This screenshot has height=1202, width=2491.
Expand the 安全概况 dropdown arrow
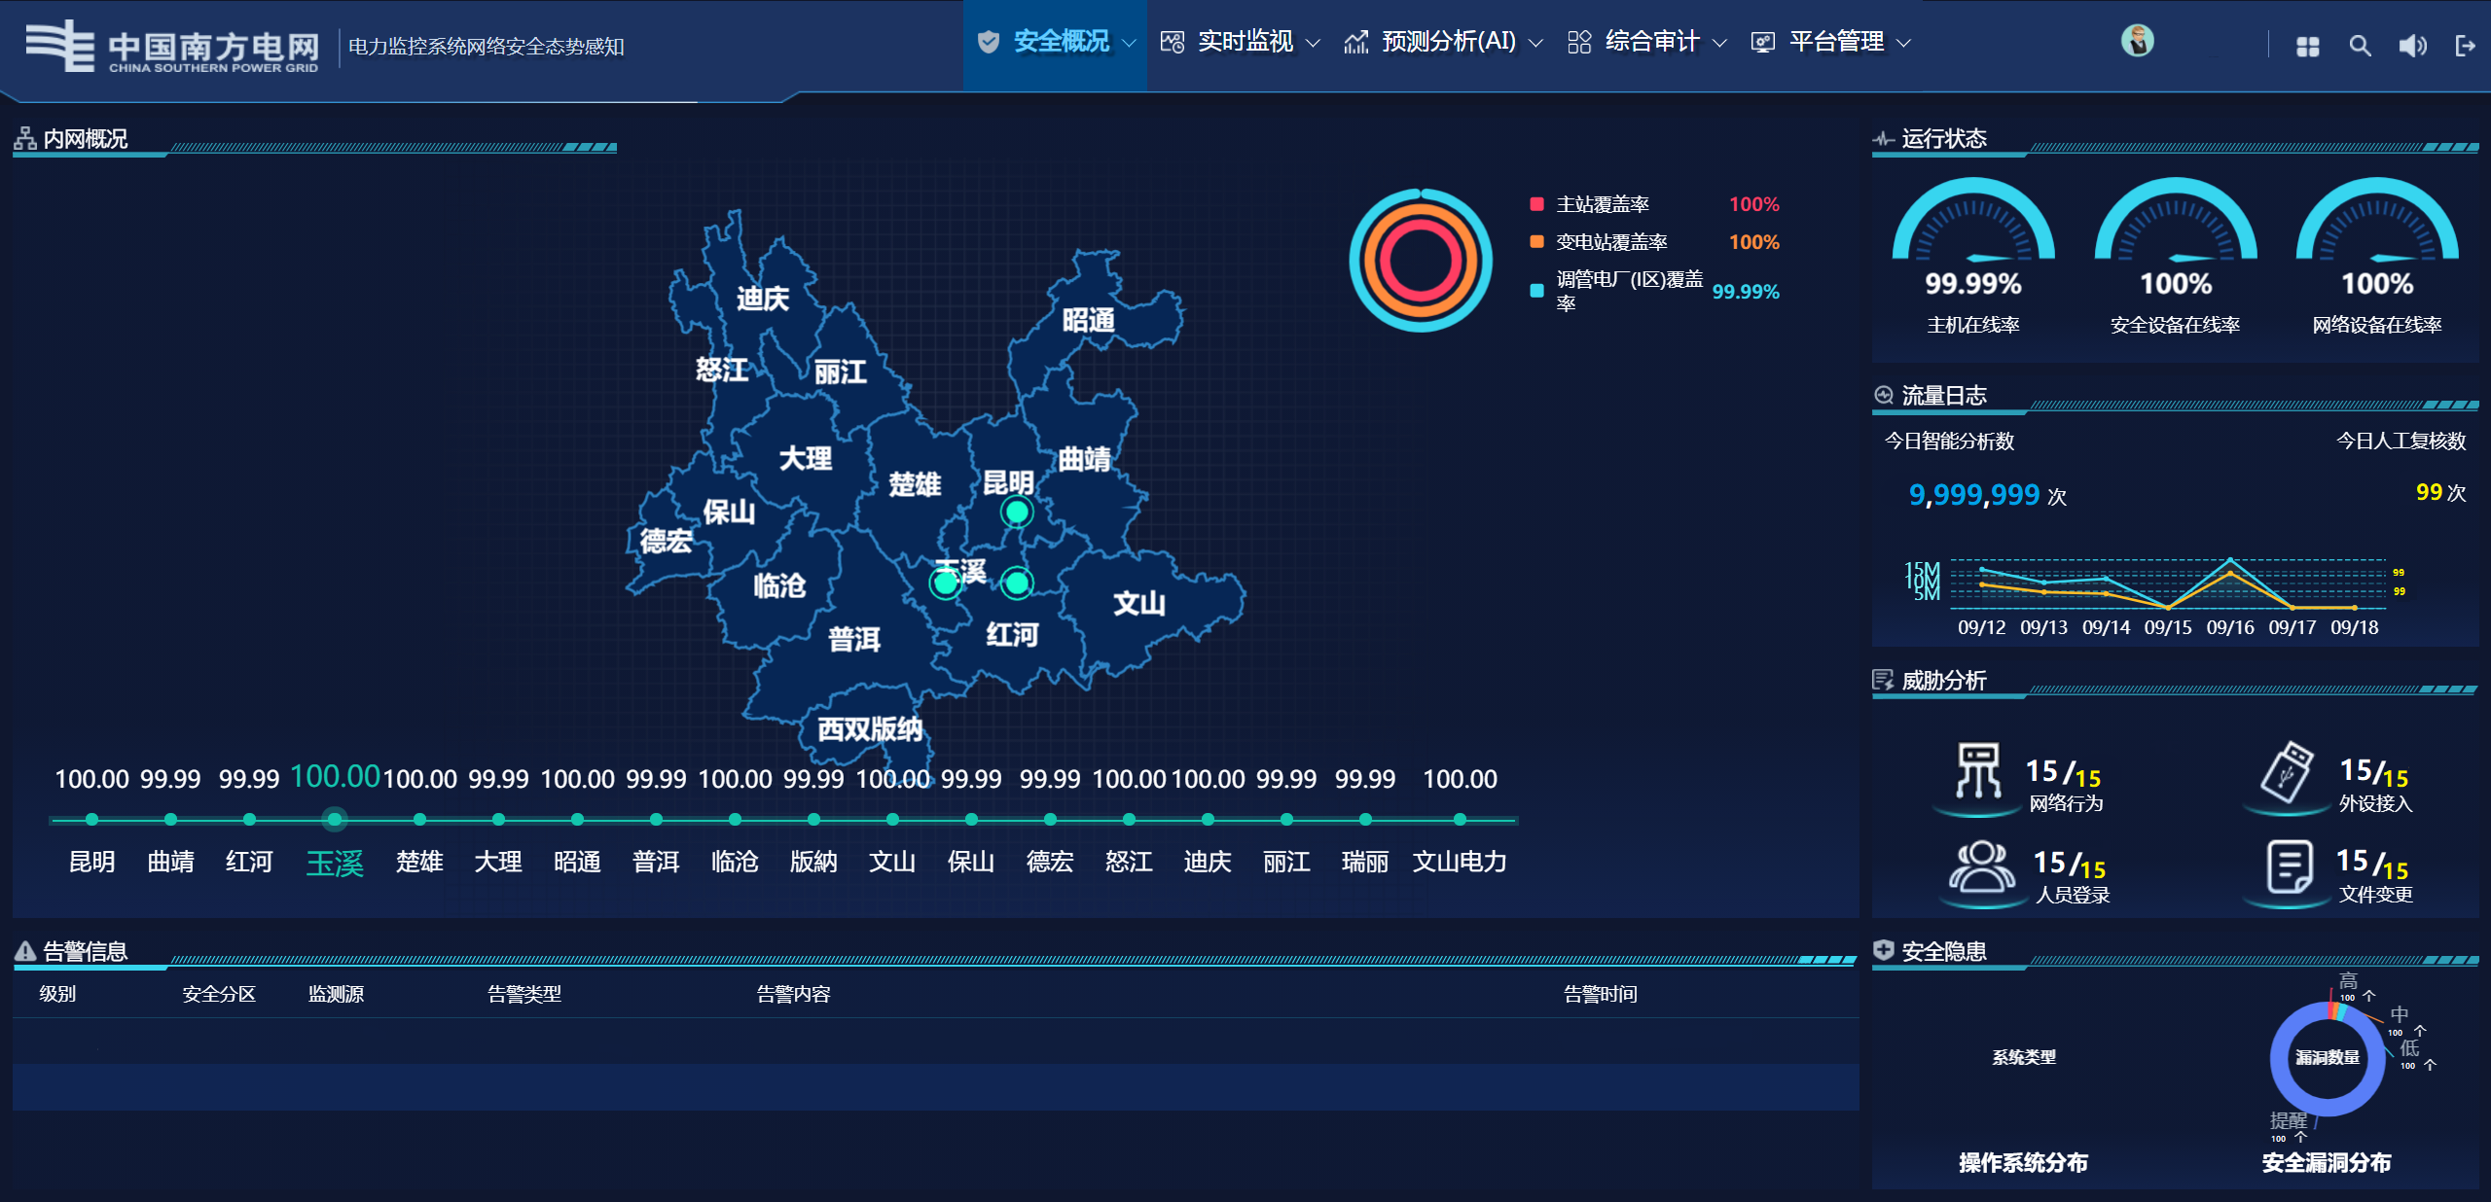click(x=1129, y=43)
